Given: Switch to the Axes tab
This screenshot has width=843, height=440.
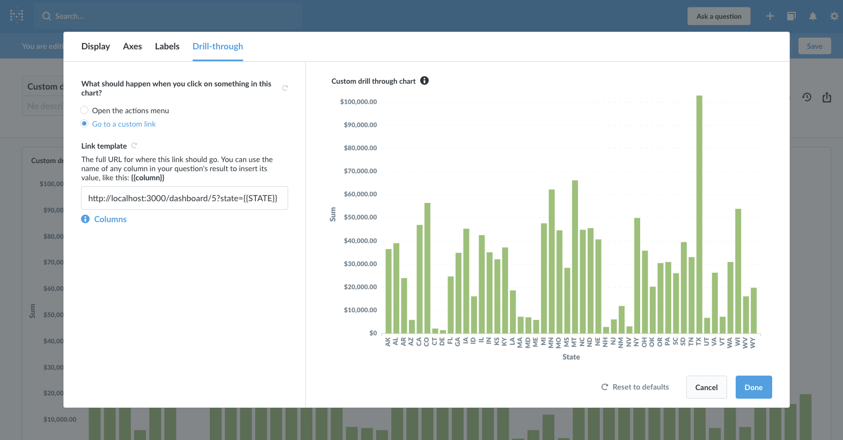Looking at the screenshot, I should click(x=133, y=46).
